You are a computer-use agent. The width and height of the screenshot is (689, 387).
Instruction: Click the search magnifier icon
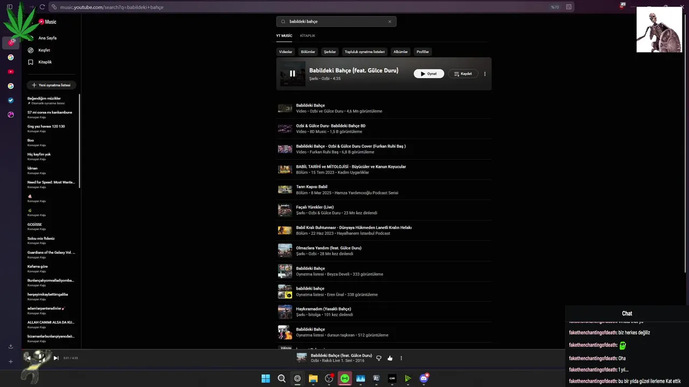[283, 21]
